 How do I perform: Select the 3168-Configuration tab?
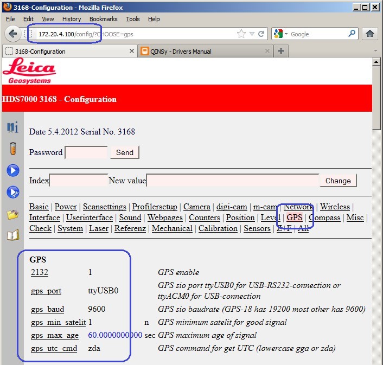tap(69, 51)
